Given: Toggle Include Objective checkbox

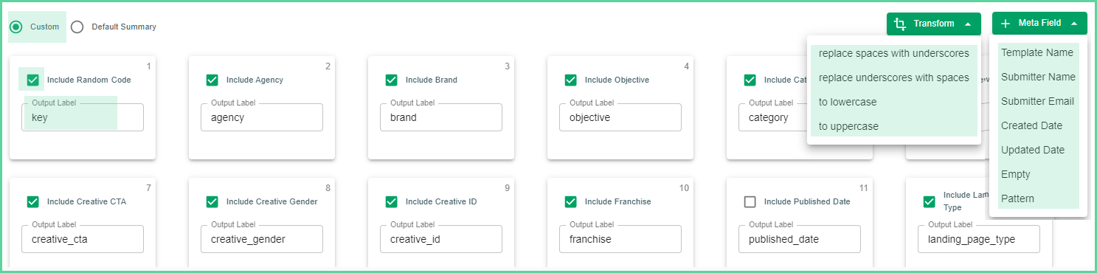Looking at the screenshot, I should (x=570, y=80).
